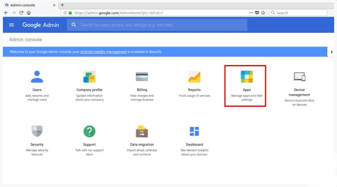Click 'Track usage of services' text
Image resolution: width=337 pixels, height=187 pixels.
coord(194,96)
